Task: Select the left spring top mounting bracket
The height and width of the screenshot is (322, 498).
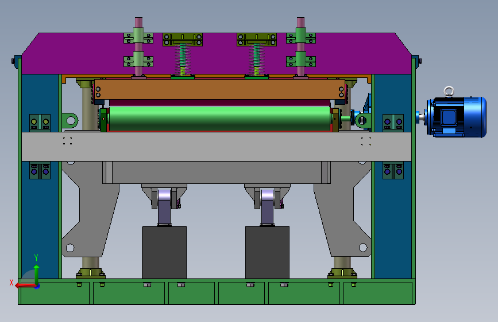Action: point(182,40)
